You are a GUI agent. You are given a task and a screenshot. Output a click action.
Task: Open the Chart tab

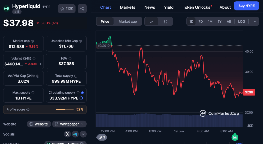click(106, 7)
